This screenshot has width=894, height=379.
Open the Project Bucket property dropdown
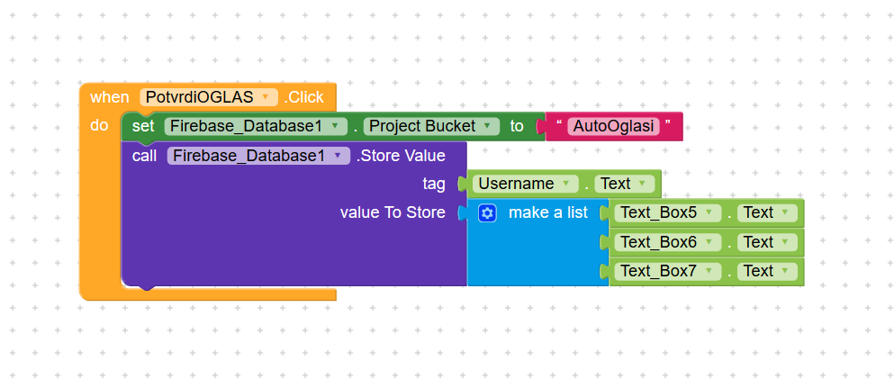click(487, 126)
